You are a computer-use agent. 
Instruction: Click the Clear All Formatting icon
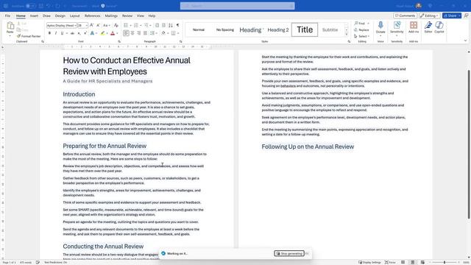pyautogui.click(x=116, y=25)
